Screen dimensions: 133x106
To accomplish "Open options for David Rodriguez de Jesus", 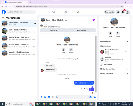I will pos(126,52).
